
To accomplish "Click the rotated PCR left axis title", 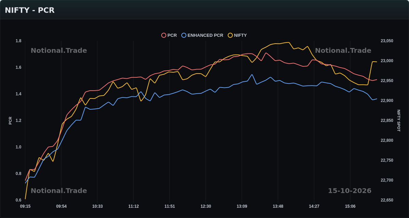I will tap(10, 121).
